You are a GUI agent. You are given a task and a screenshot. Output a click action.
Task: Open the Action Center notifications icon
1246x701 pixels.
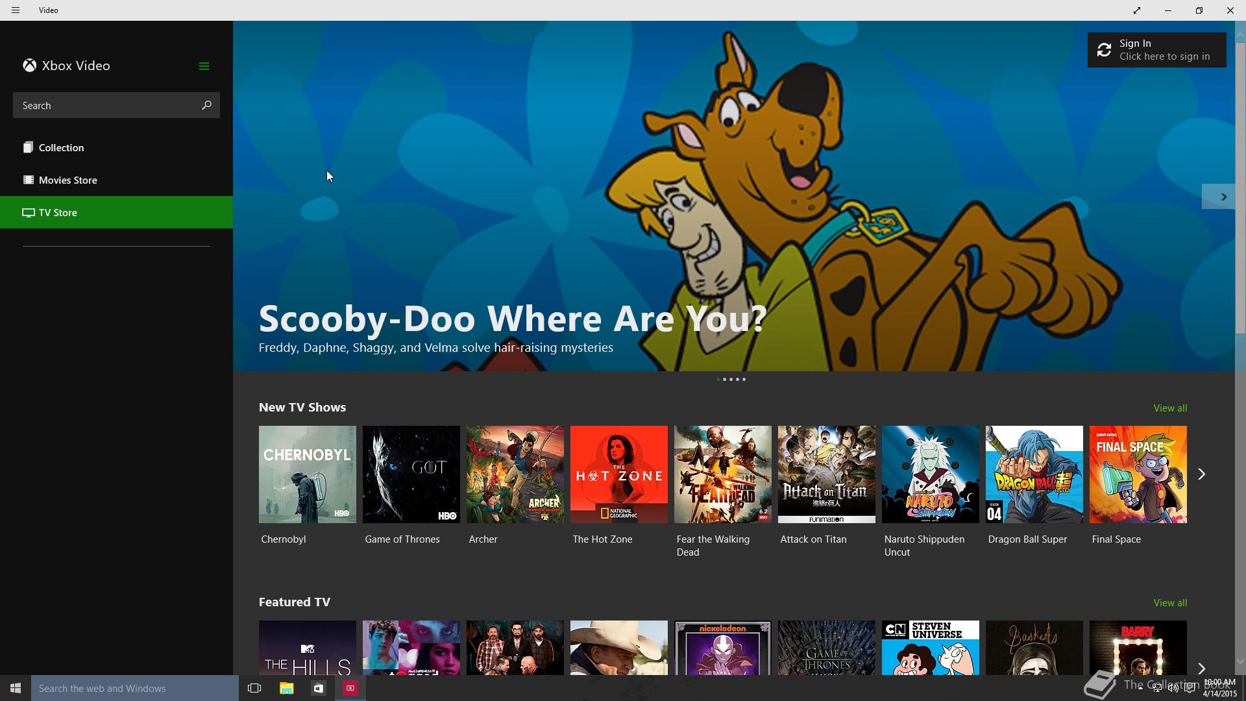click(1190, 688)
